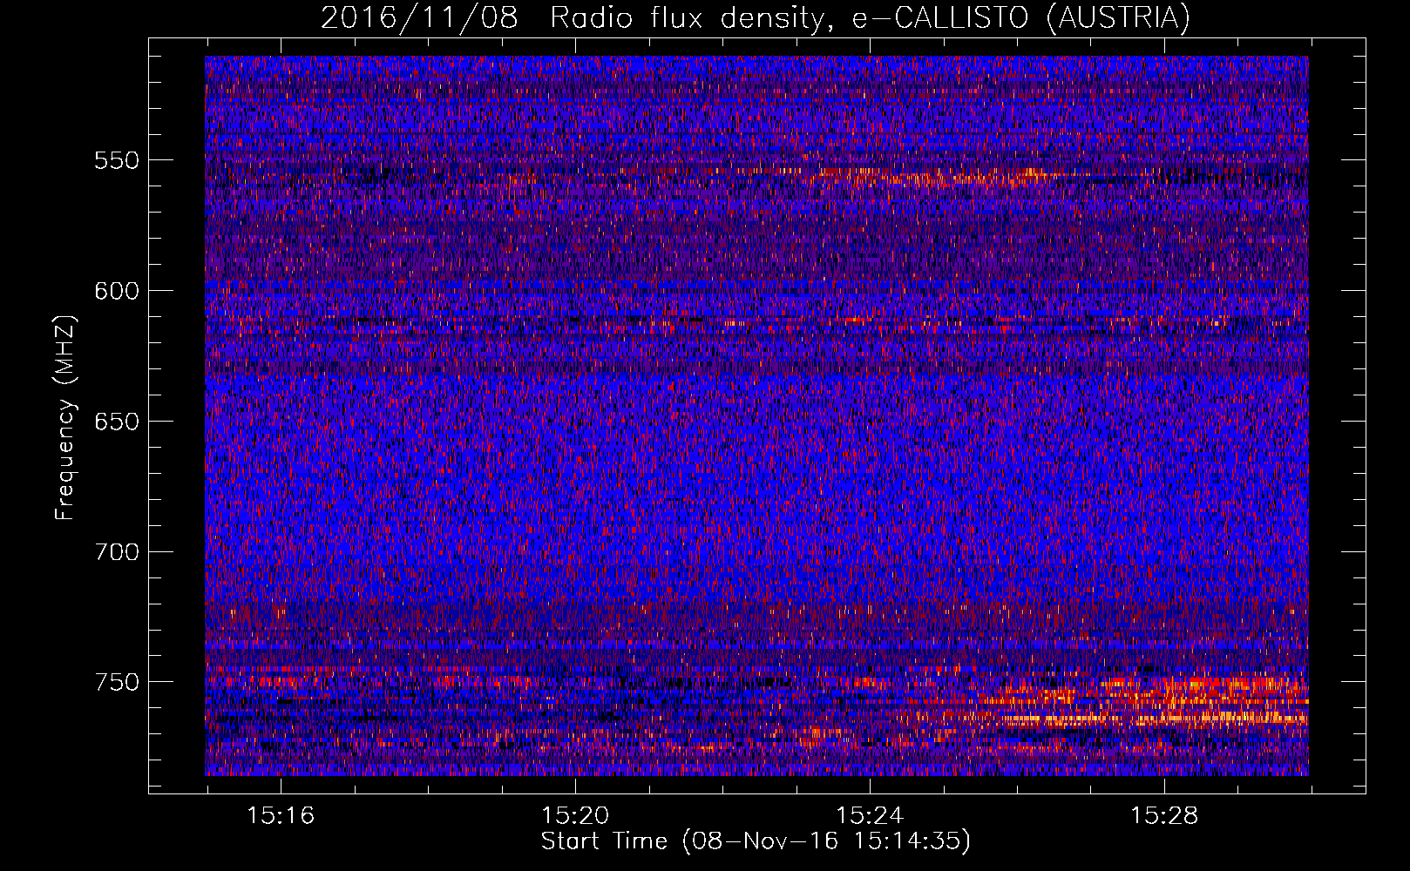Click the 600 frequency tick label
Viewport: 1410px width, 871px height.
point(117,291)
